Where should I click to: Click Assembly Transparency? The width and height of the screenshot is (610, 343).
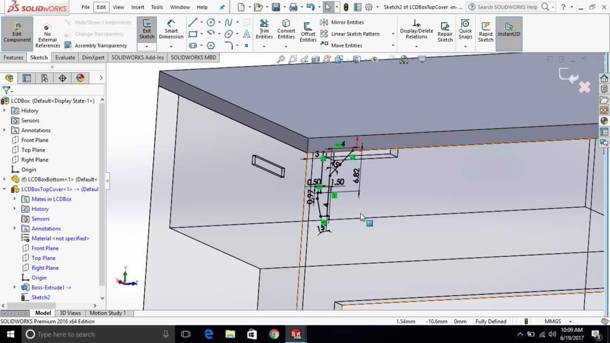[x=96, y=45]
